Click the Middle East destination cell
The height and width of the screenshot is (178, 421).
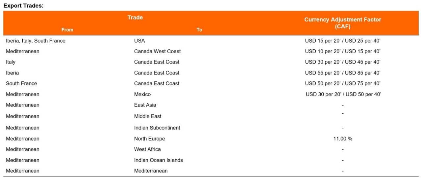148,116
